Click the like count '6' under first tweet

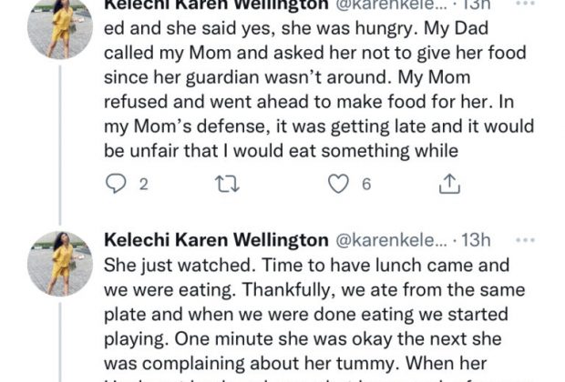point(365,185)
